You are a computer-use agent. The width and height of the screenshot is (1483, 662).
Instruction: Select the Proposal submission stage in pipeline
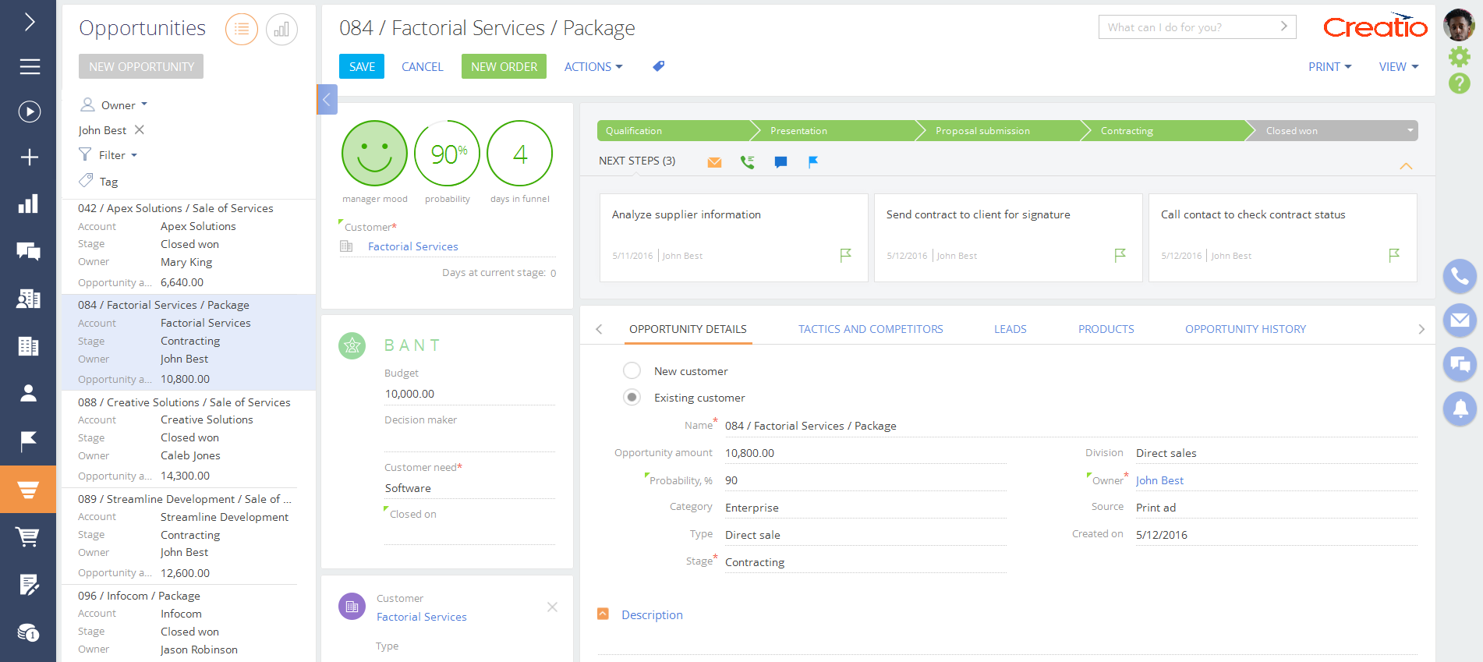coord(982,131)
